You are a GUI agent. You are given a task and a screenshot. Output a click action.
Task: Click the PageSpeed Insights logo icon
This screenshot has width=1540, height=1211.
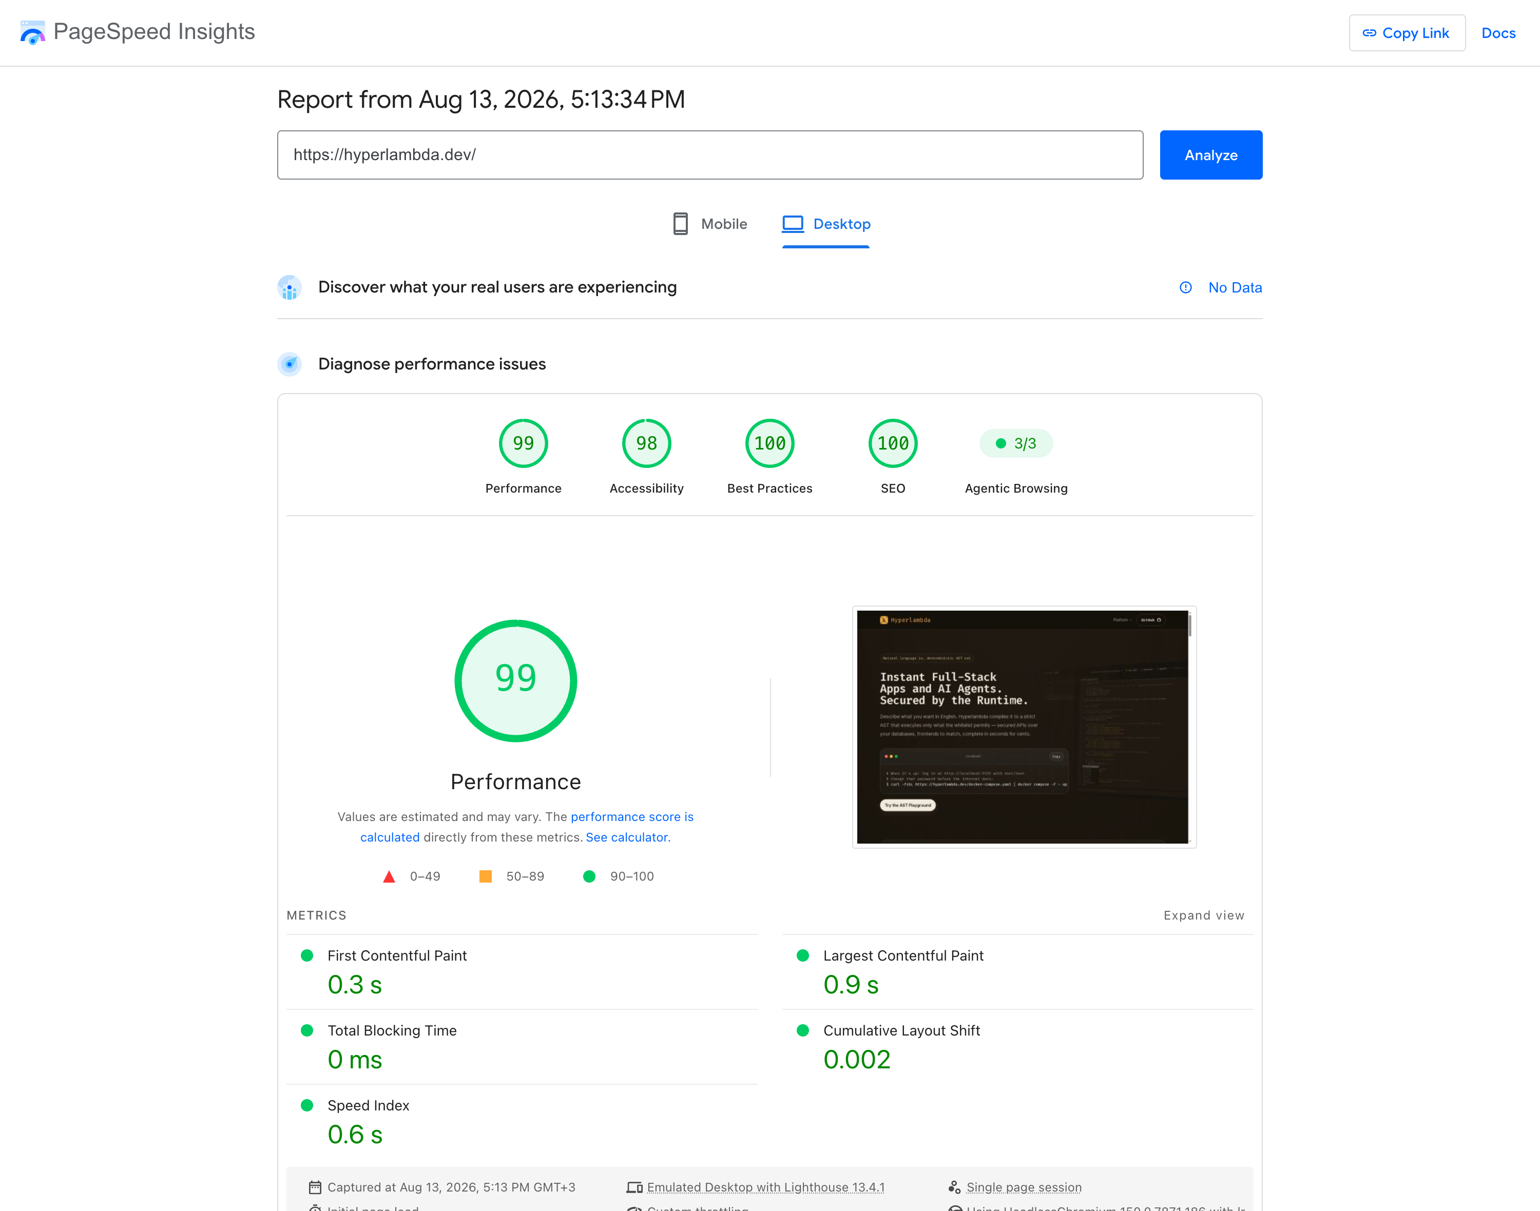click(33, 33)
